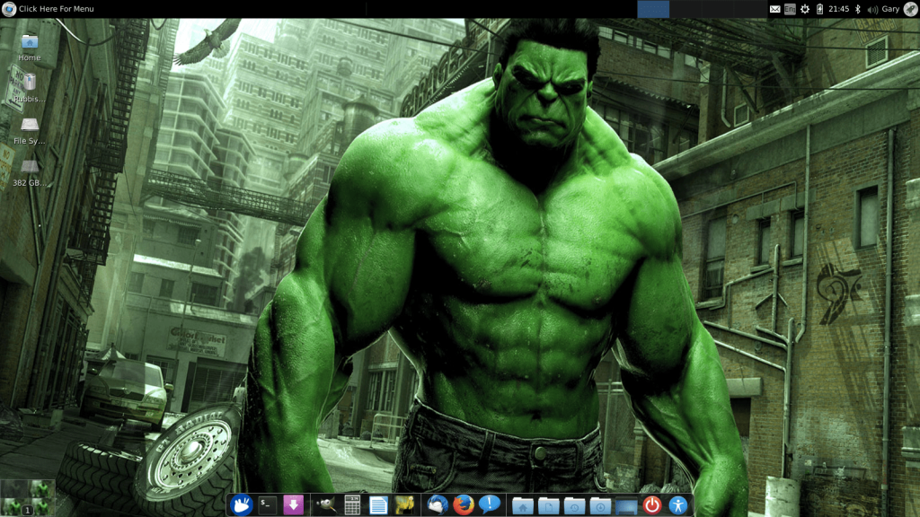Screen dimensions: 920x517
Task: Open the Rubbish bin desktop icon
Action: tap(30, 88)
